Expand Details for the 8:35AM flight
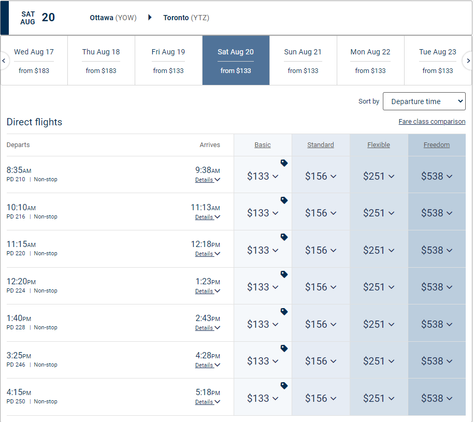Screen dimensions: 474x422 point(207,180)
